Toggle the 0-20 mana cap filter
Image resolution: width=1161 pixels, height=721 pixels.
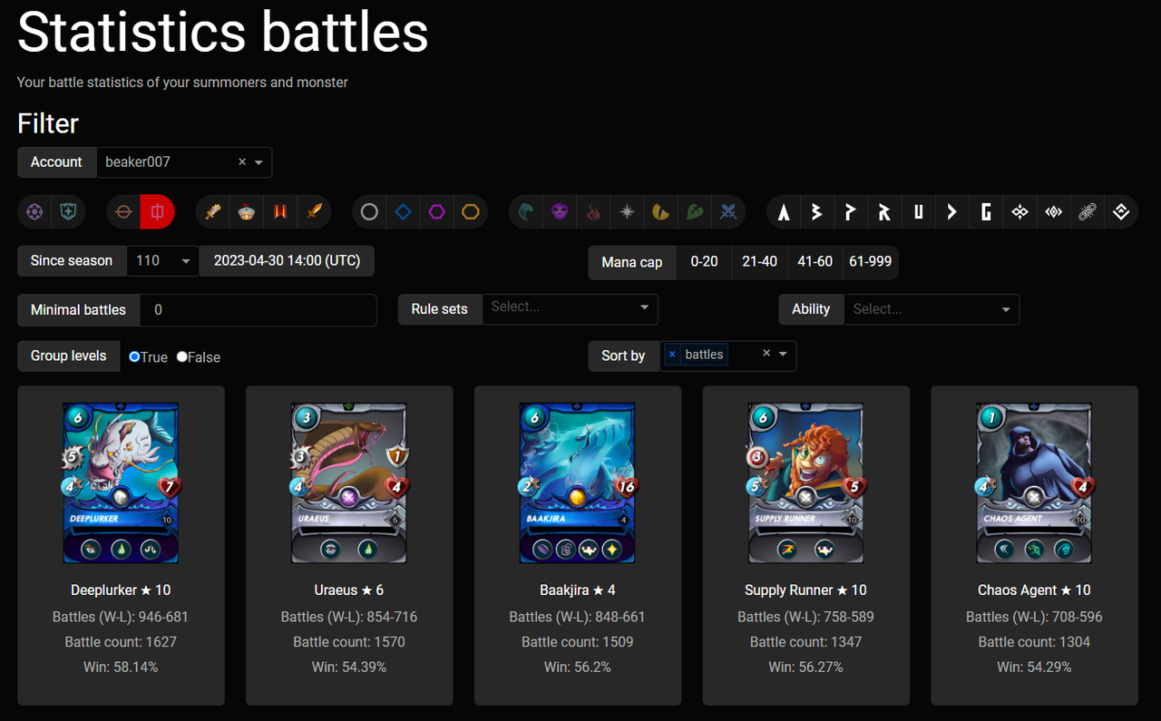click(x=704, y=261)
